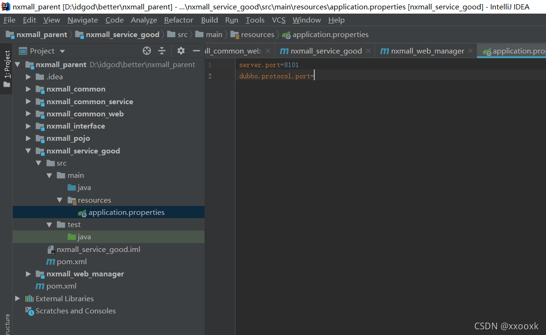Click the java source folder icon under main
The height and width of the screenshot is (335, 546).
pos(72,188)
